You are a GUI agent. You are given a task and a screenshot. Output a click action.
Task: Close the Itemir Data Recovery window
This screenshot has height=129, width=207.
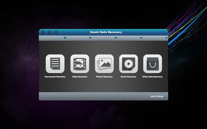click(43, 32)
